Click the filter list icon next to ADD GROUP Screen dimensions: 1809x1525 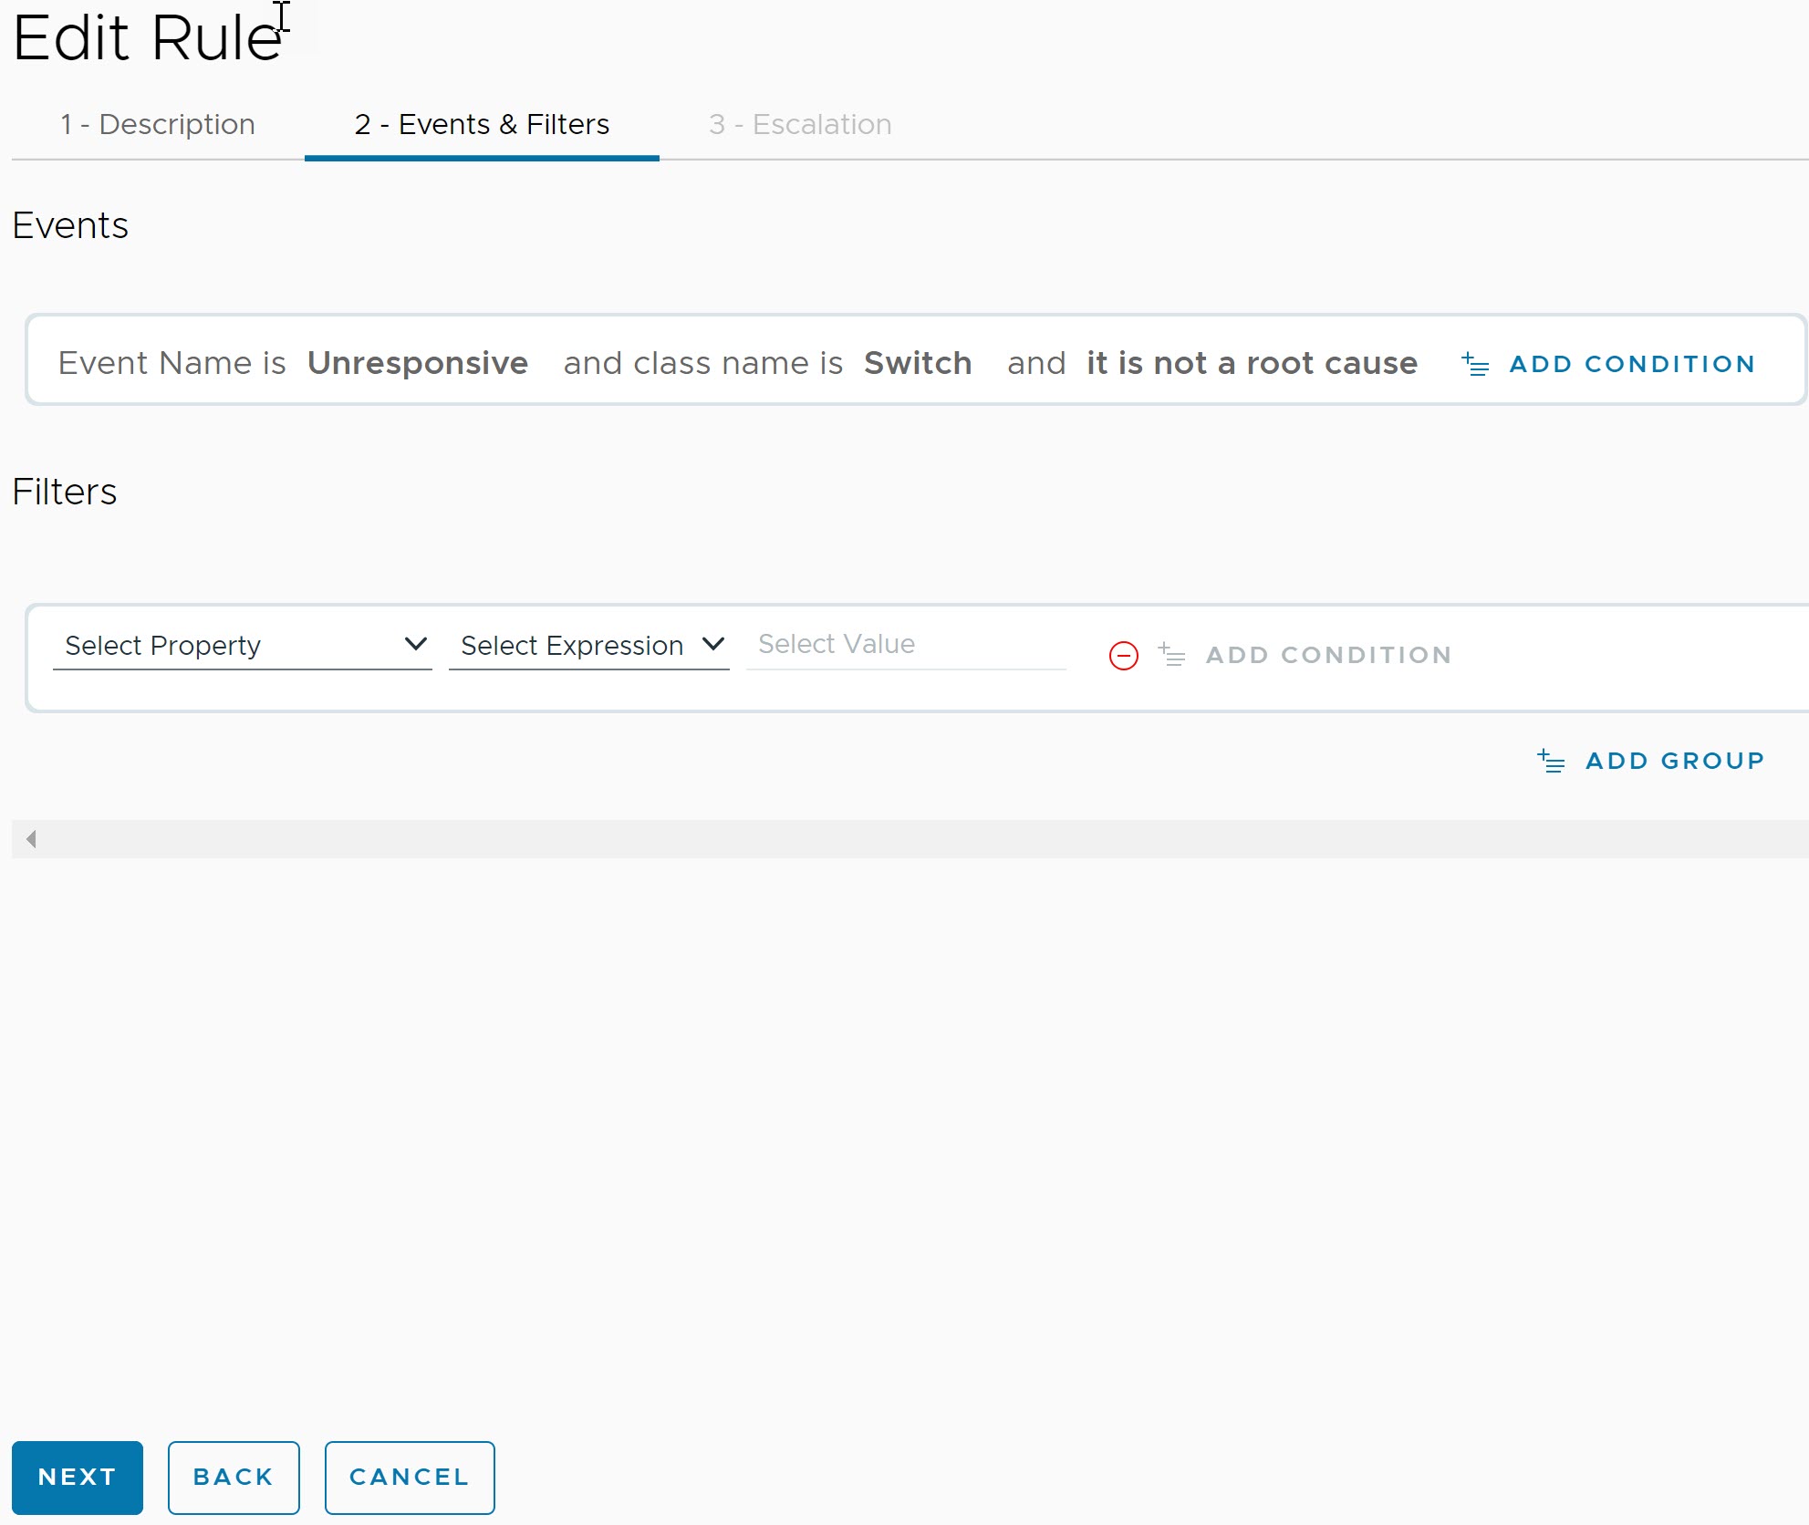tap(1550, 761)
